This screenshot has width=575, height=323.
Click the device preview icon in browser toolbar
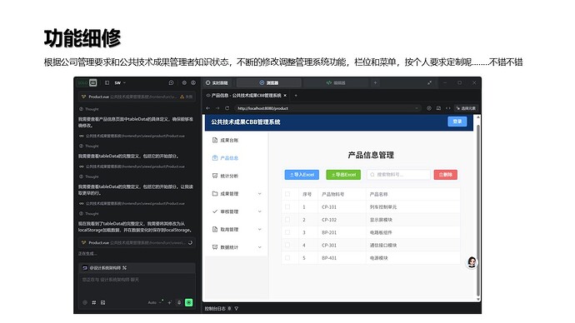coord(438,108)
